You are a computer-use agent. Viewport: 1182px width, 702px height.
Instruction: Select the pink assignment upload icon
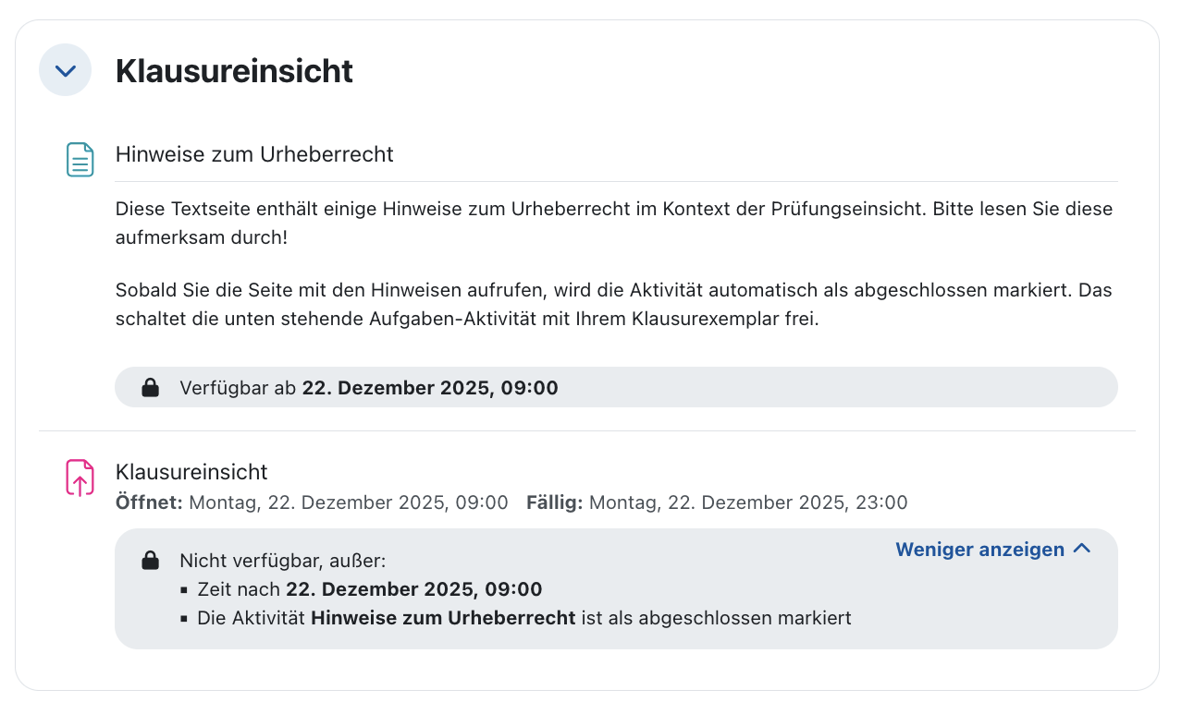coord(80,478)
